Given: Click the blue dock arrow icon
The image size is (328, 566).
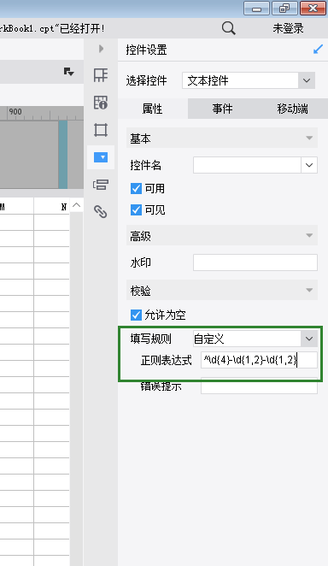Looking at the screenshot, I should click(x=318, y=50).
